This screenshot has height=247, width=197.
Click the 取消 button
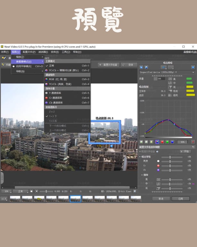coord(161,199)
